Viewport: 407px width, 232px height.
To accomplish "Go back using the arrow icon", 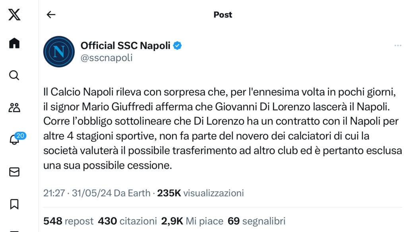I will [x=51, y=15].
